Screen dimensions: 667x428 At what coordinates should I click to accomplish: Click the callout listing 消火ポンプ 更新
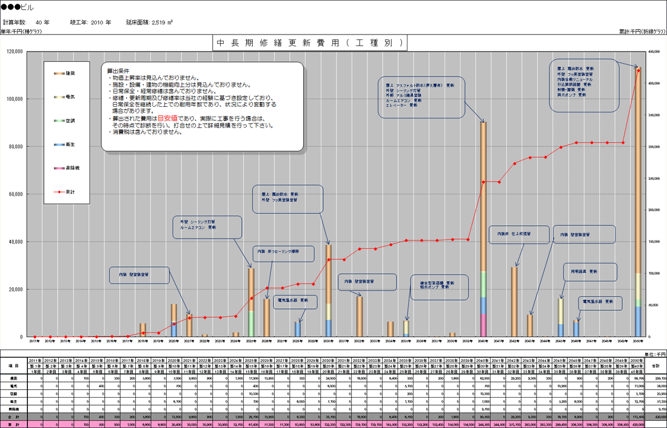pos(585,85)
